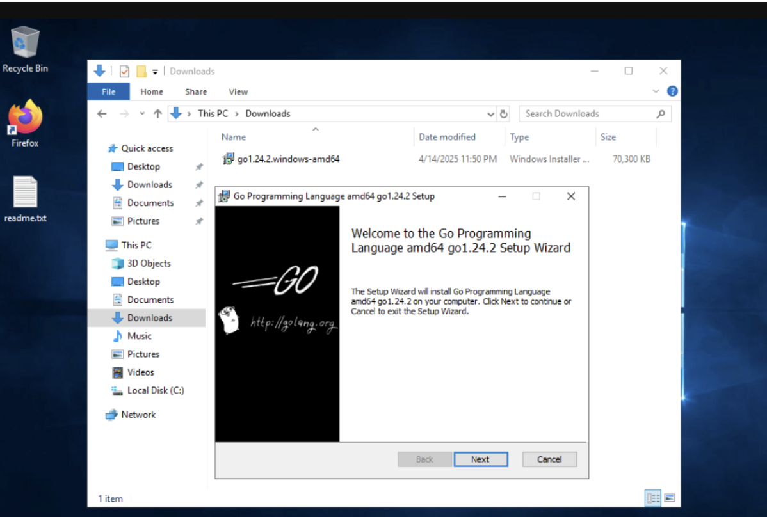The image size is (767, 517).
Task: Open Desktop under This PC
Action: 143,282
